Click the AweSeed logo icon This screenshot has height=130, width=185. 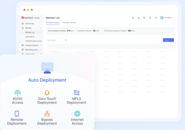22,18
